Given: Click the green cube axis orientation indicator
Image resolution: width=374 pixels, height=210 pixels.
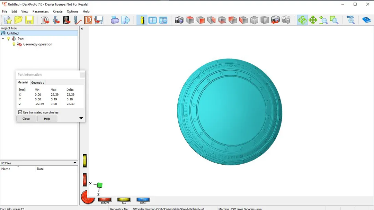Looking at the screenshot, I should point(100,185).
